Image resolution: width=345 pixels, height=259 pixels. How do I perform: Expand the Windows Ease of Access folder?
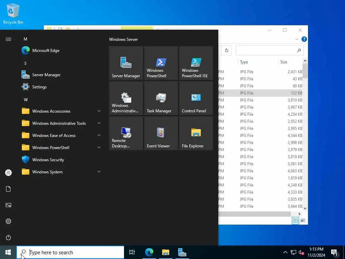coord(62,135)
